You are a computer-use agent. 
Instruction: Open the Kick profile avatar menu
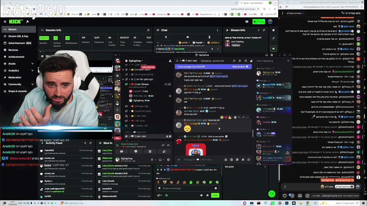(x=270, y=21)
